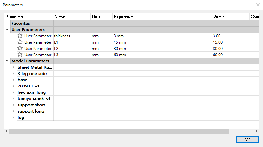The height and width of the screenshot is (147, 263).
Task: Expand the 70093 L v1 item
Action: click(x=13, y=86)
